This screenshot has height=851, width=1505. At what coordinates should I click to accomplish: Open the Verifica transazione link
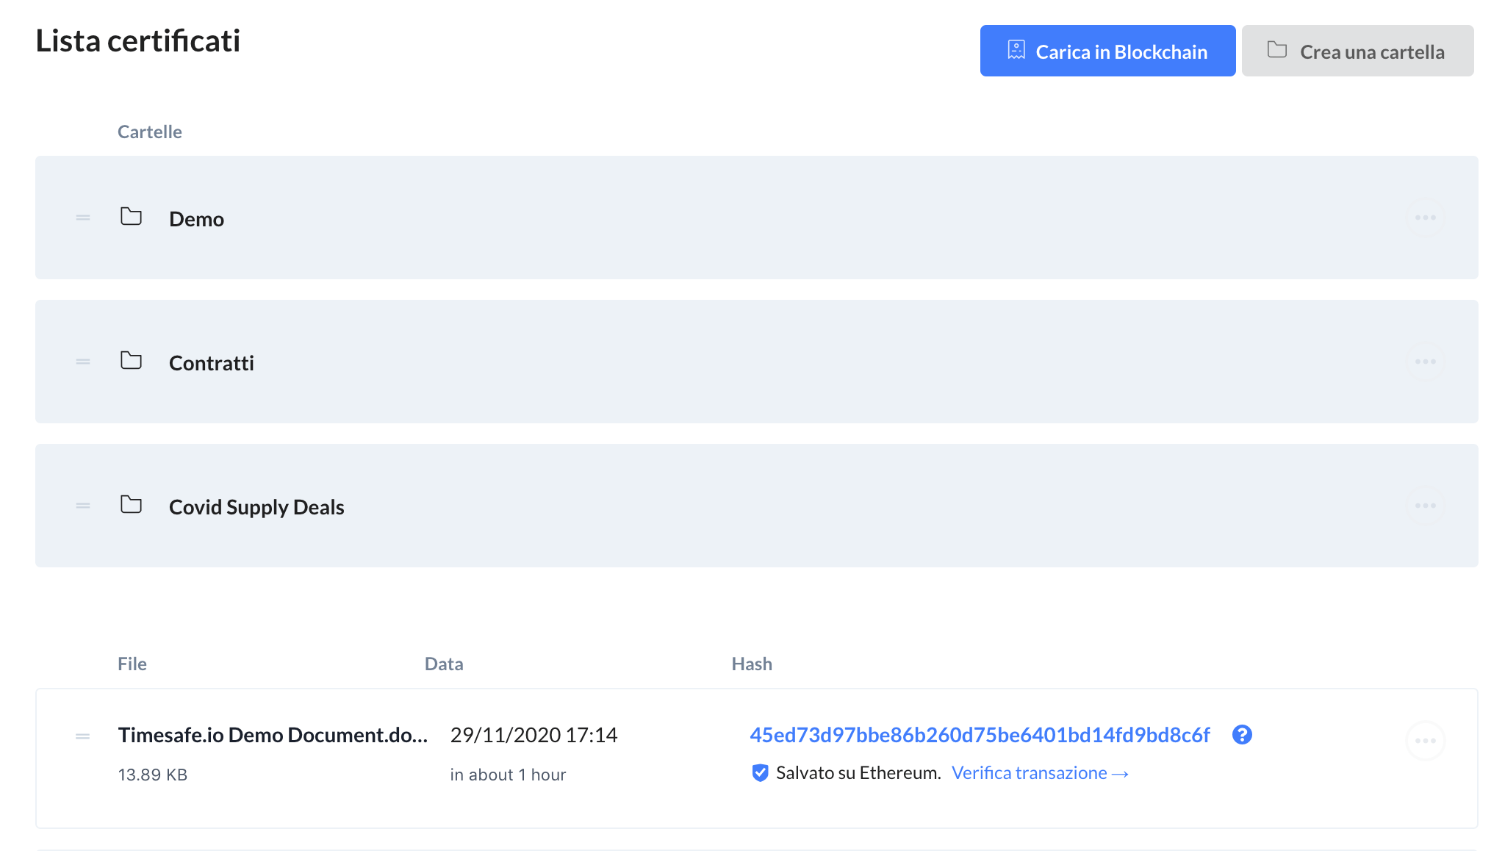1039,773
